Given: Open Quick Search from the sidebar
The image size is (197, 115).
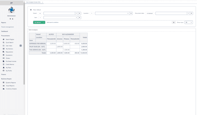Looking at the screenshot, I should (x=10, y=42).
